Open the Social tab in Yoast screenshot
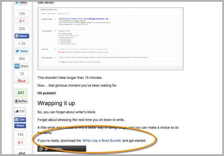 [66, 14]
